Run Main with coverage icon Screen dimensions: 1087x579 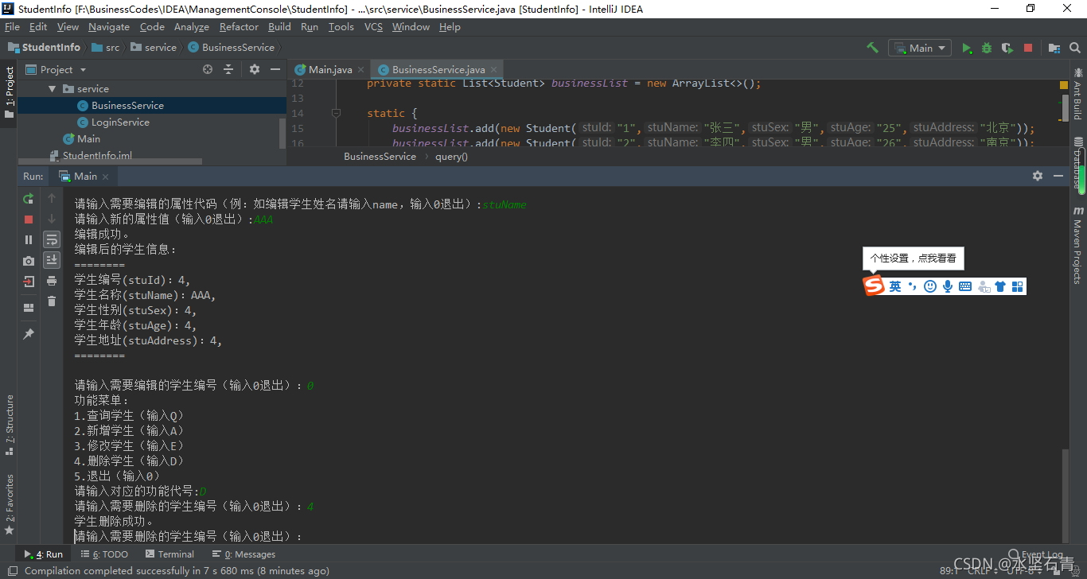(x=1007, y=48)
